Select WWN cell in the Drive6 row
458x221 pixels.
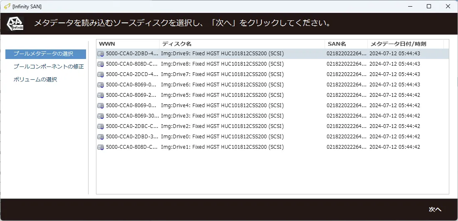[132, 85]
